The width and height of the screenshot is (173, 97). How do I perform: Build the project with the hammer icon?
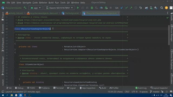point(25,8)
